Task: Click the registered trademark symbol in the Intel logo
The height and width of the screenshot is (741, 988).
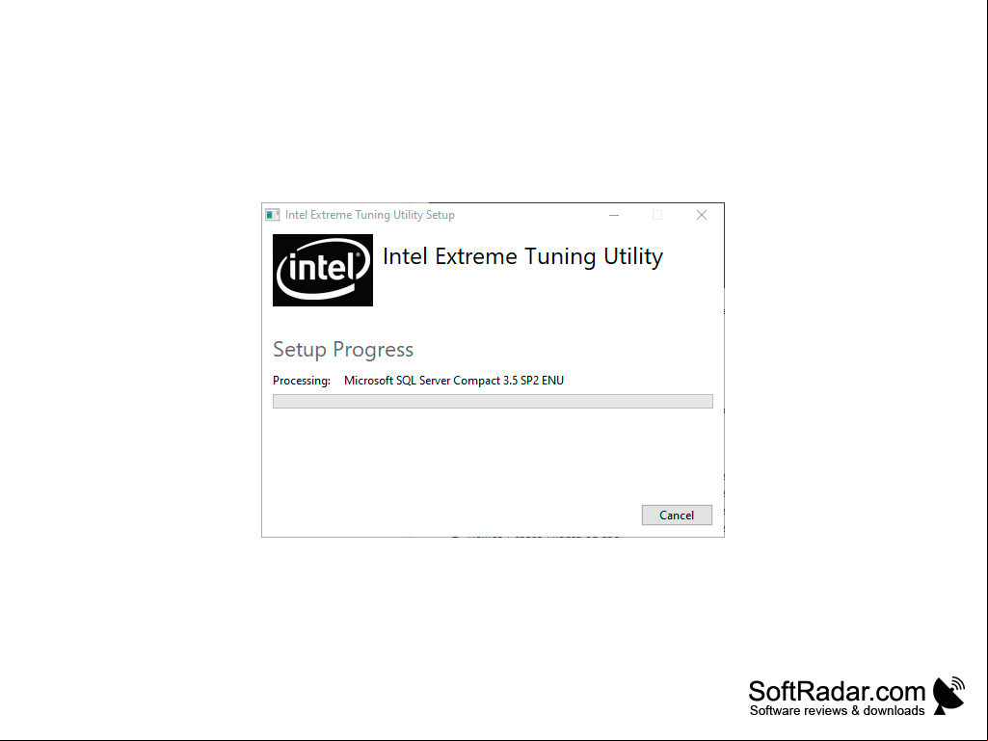Action: (359, 254)
